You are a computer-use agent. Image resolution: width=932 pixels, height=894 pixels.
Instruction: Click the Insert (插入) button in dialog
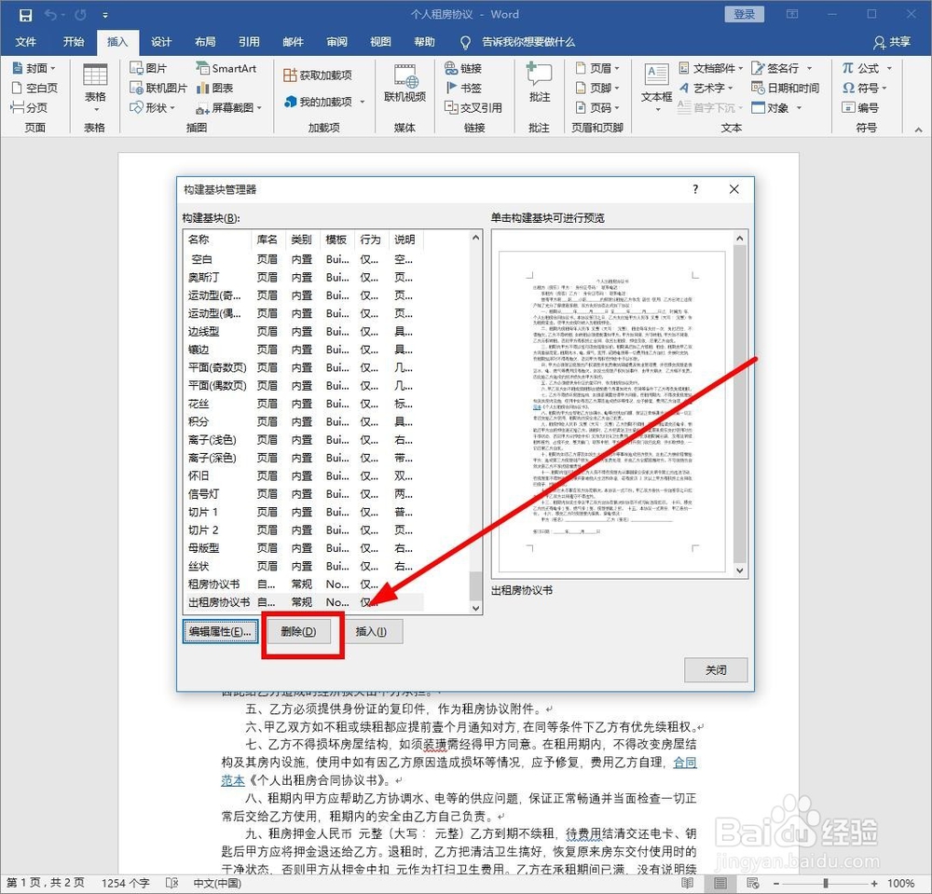click(x=371, y=632)
